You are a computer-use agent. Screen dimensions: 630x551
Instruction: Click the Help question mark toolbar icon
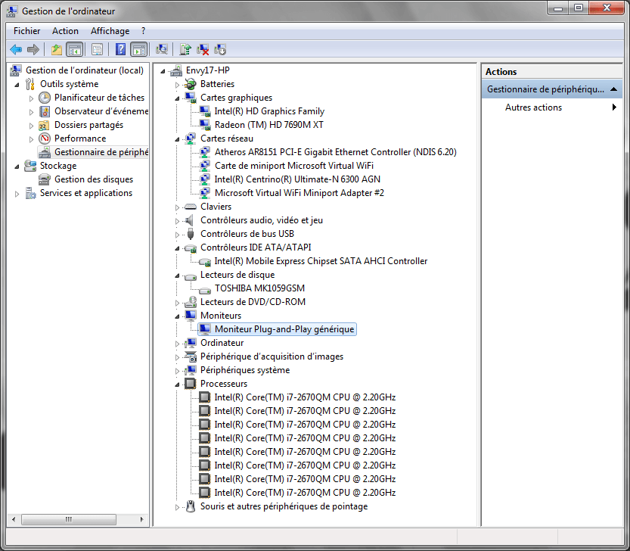[x=120, y=49]
